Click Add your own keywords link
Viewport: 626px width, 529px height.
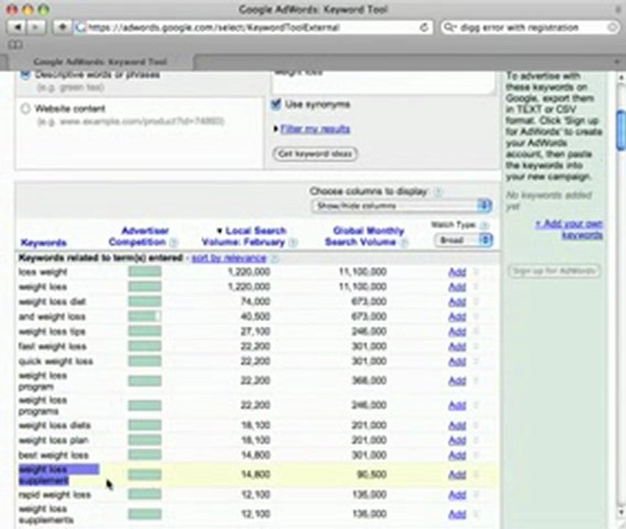tap(569, 229)
